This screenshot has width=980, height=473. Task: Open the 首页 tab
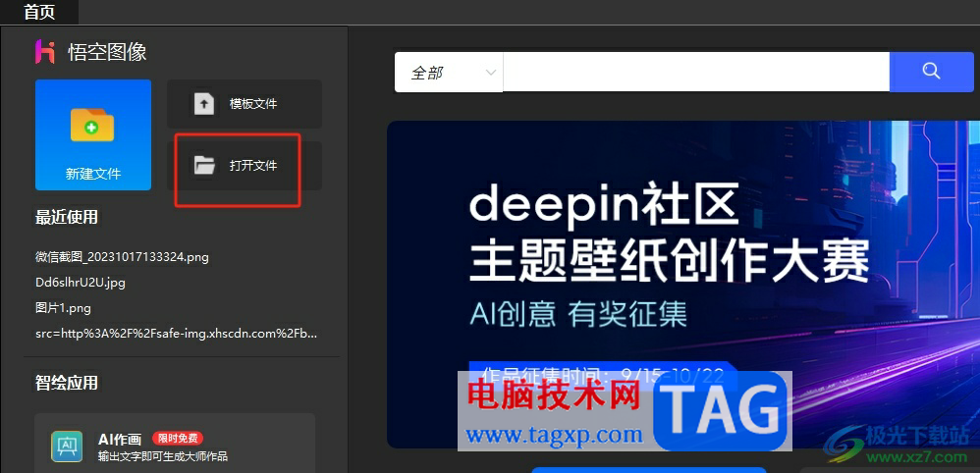point(38,12)
